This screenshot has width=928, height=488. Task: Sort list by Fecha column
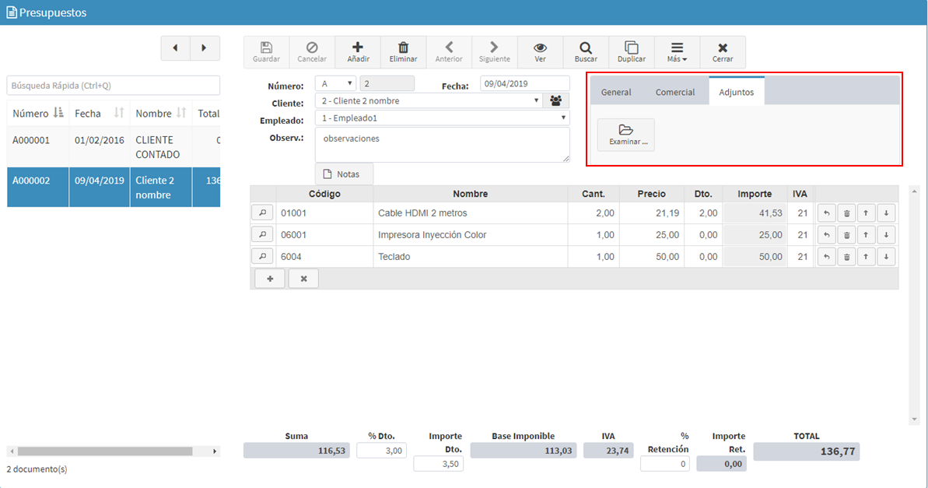click(99, 113)
